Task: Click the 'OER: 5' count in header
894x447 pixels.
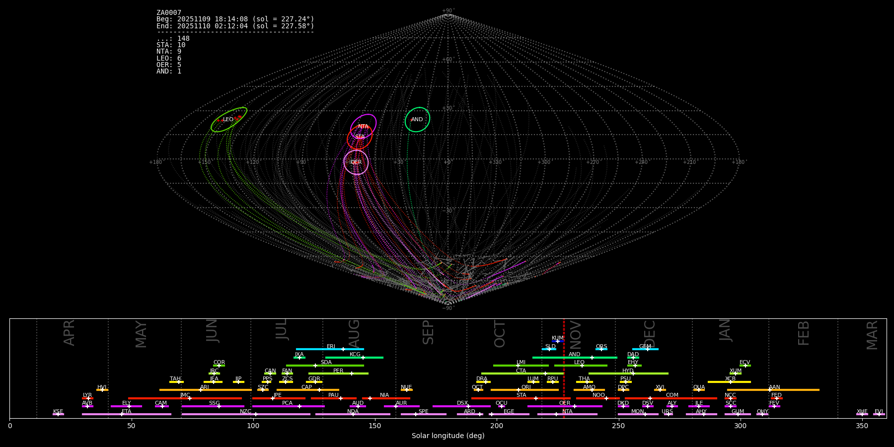Action: (x=169, y=65)
